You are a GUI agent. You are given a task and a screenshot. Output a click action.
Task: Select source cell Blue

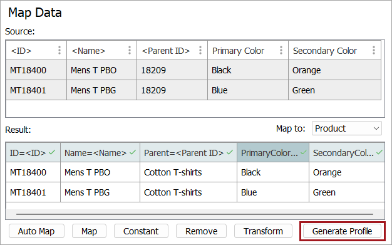[248, 90]
